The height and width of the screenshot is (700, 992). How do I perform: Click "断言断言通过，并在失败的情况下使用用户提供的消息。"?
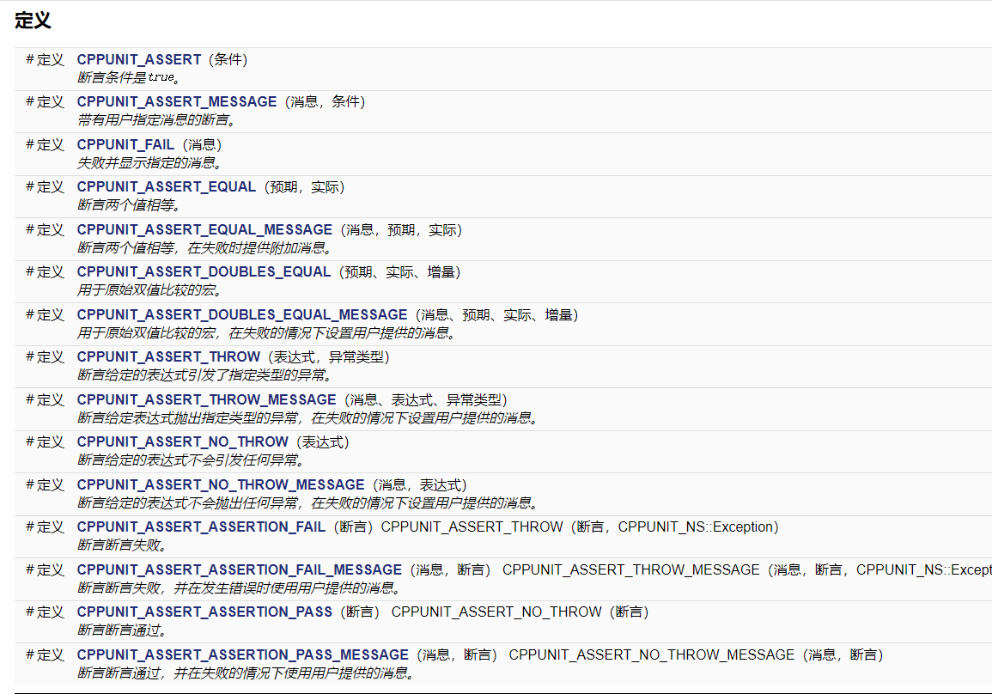coord(246,673)
